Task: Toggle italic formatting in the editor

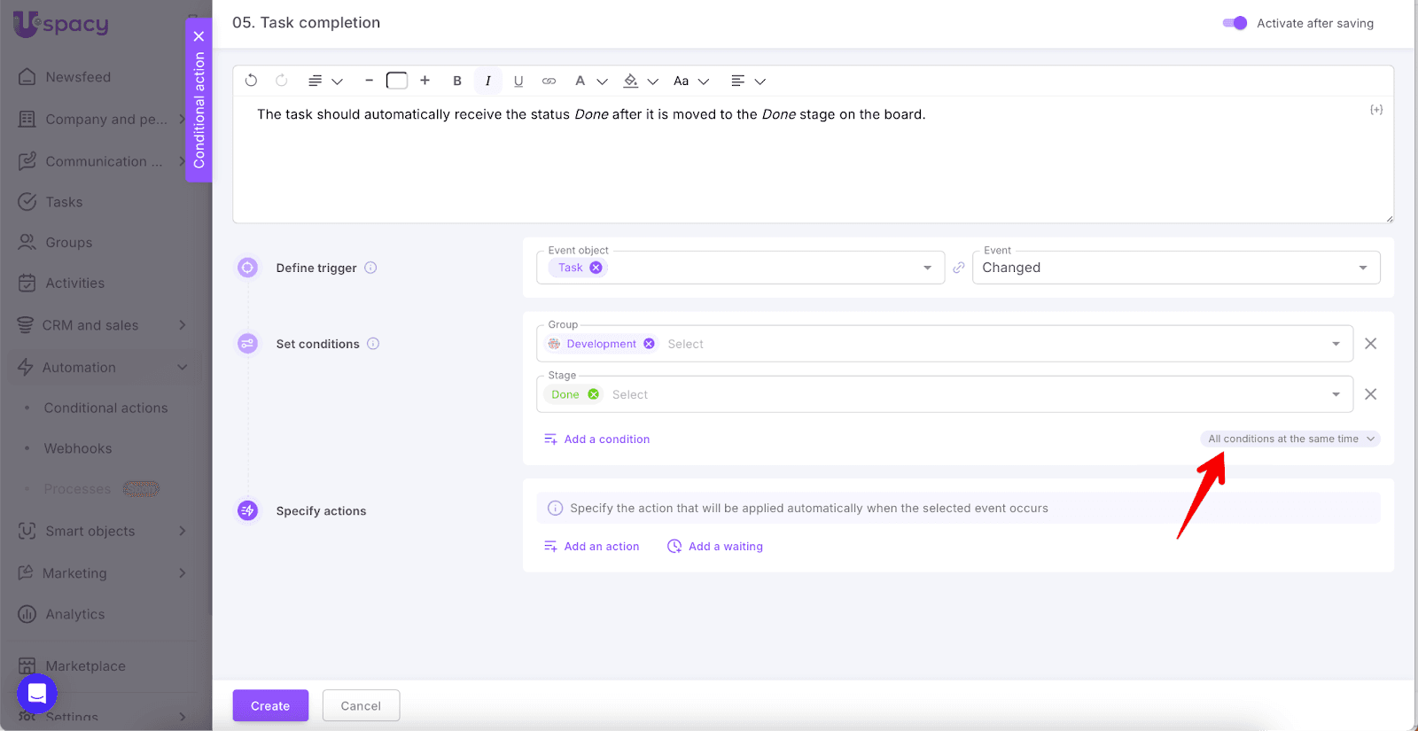Action: (487, 81)
